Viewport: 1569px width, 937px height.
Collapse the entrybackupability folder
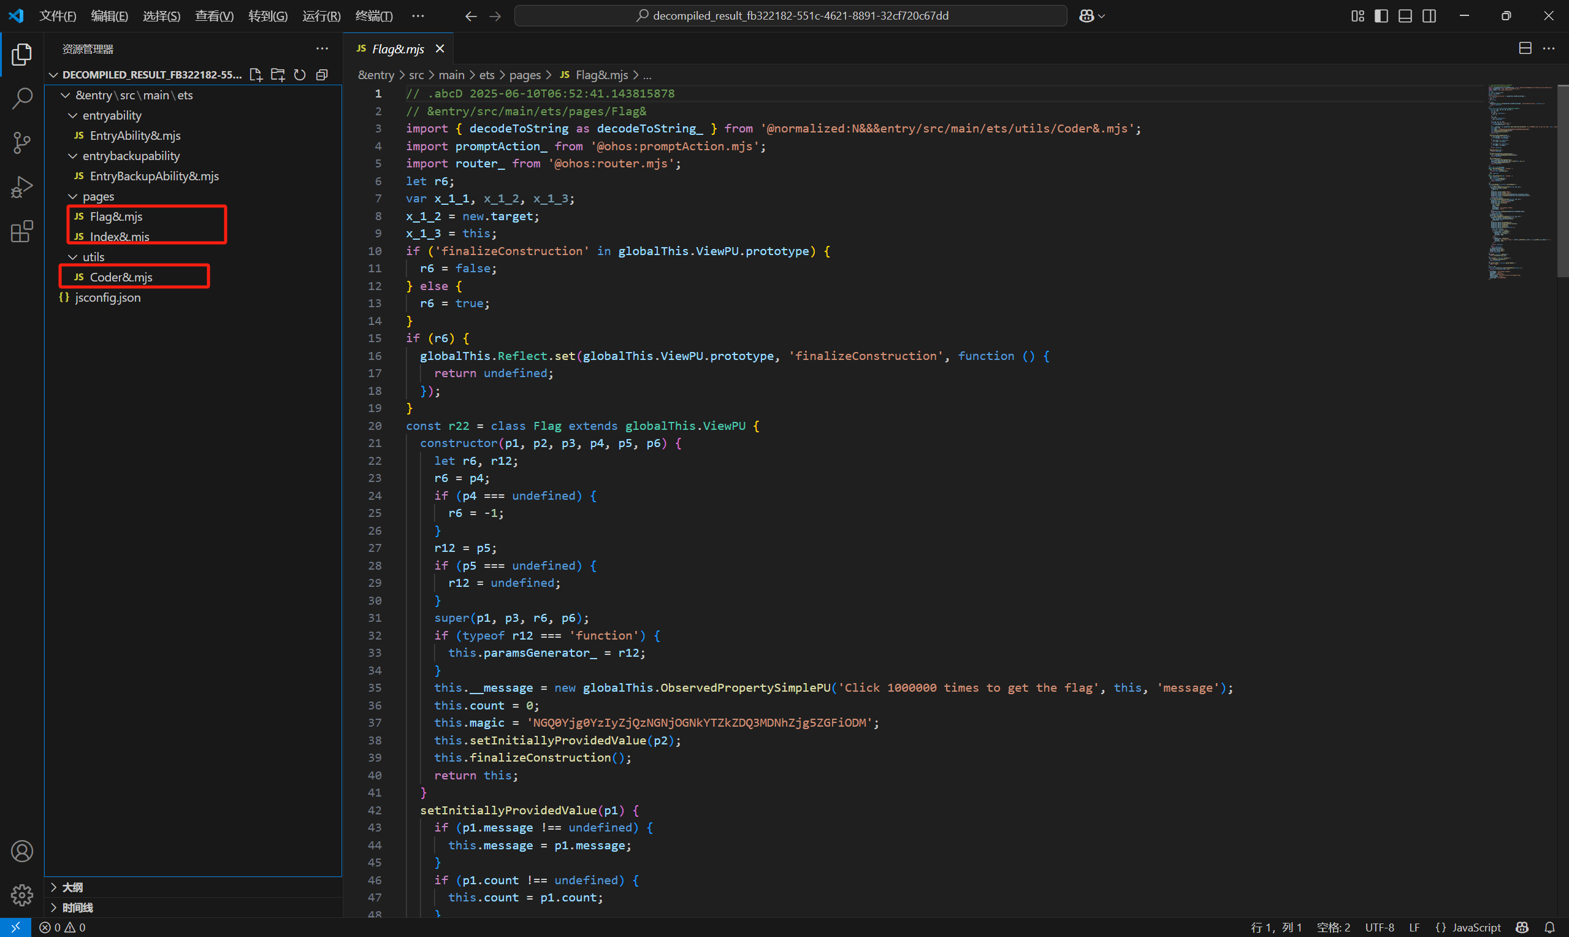tap(131, 156)
